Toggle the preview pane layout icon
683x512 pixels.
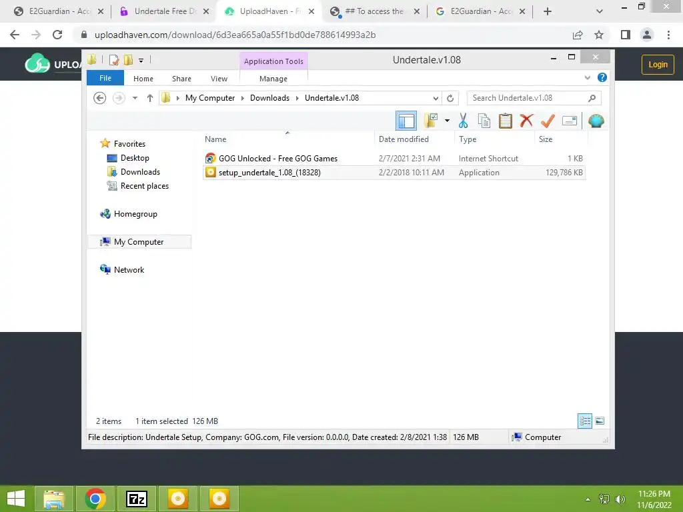coord(406,121)
